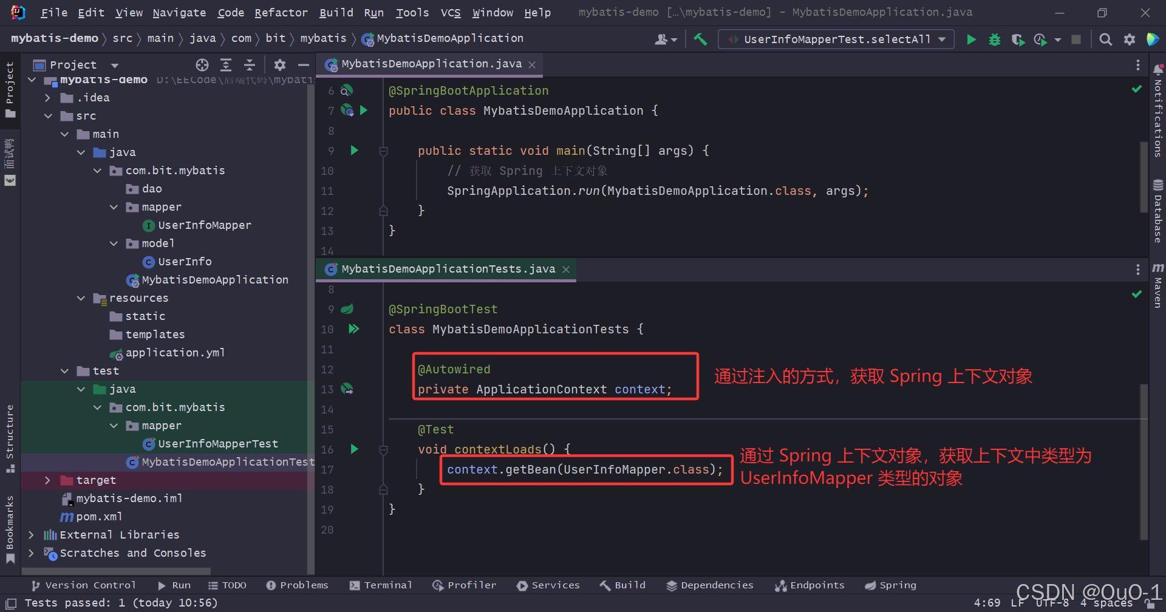Open Project view mode dropdown
Viewport: 1166px width, 612px height.
[115, 65]
